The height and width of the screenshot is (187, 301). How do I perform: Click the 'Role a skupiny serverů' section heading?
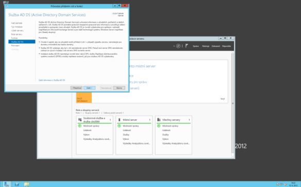(88, 110)
